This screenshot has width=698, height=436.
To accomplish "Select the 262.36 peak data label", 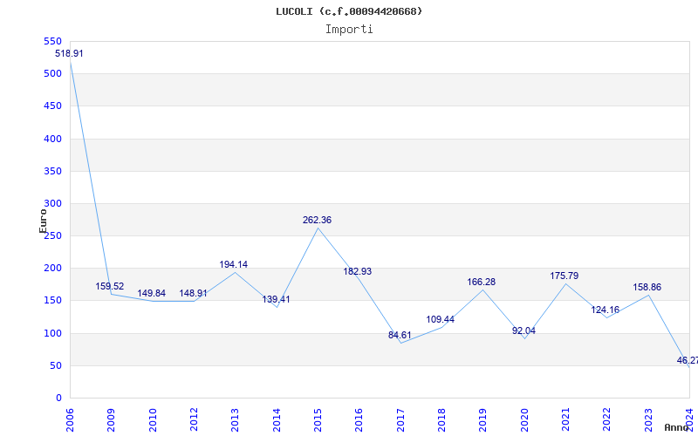I will click(x=317, y=221).
